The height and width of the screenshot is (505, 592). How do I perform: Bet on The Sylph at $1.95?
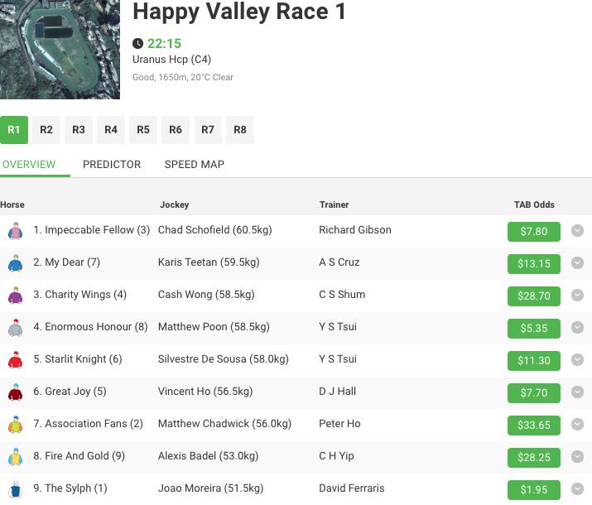click(x=533, y=489)
